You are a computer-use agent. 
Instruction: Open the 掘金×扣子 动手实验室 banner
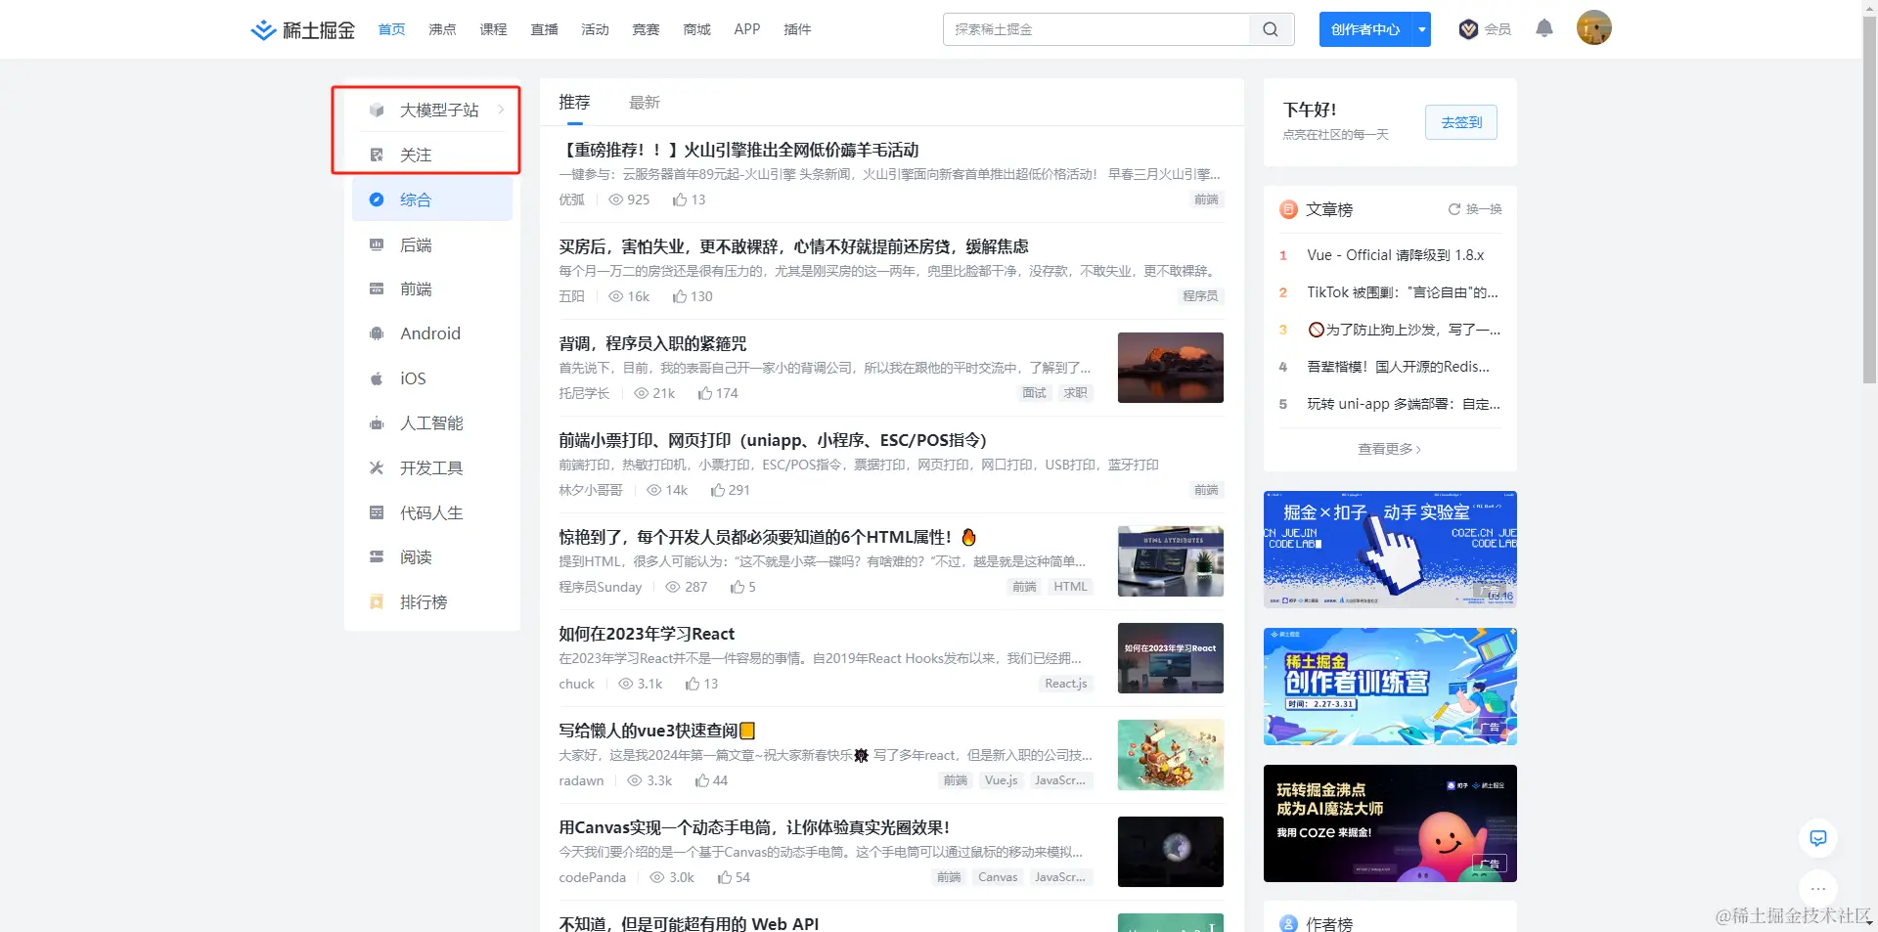(x=1390, y=550)
